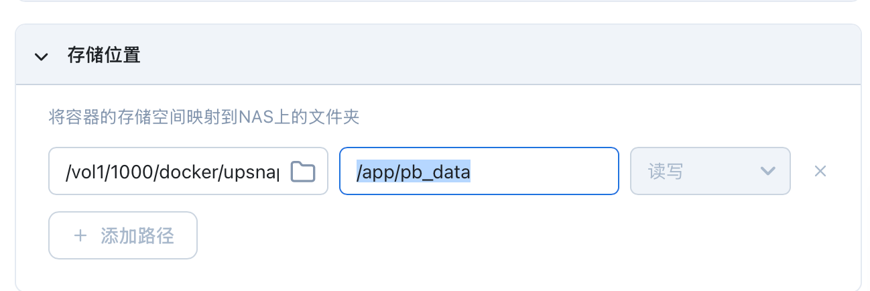The image size is (870, 291).
Task: Click the arrow of the 读写 selector
Action: coord(768,171)
